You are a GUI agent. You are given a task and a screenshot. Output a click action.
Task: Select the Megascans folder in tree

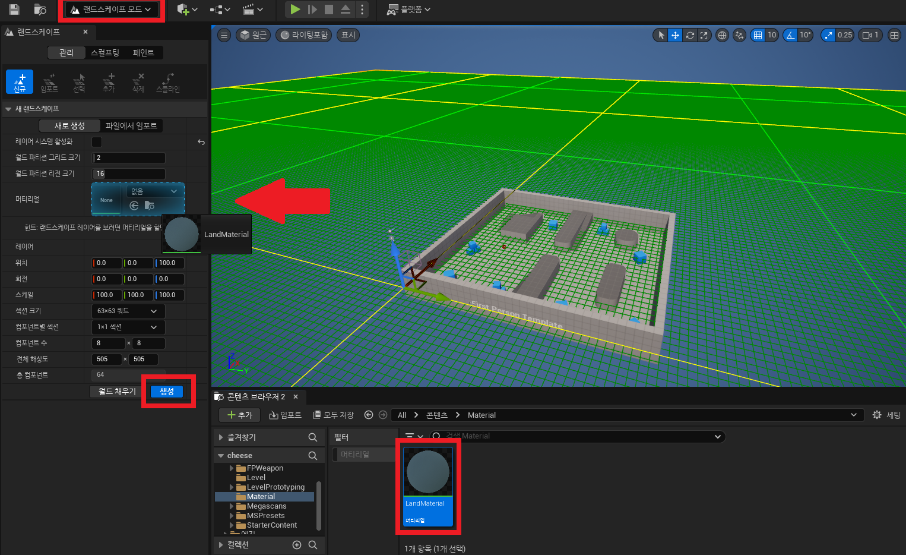[267, 506]
